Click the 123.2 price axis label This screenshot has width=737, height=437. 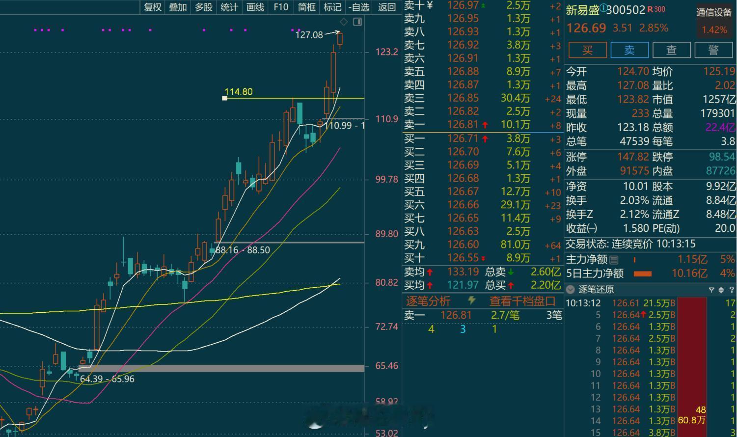pos(386,52)
